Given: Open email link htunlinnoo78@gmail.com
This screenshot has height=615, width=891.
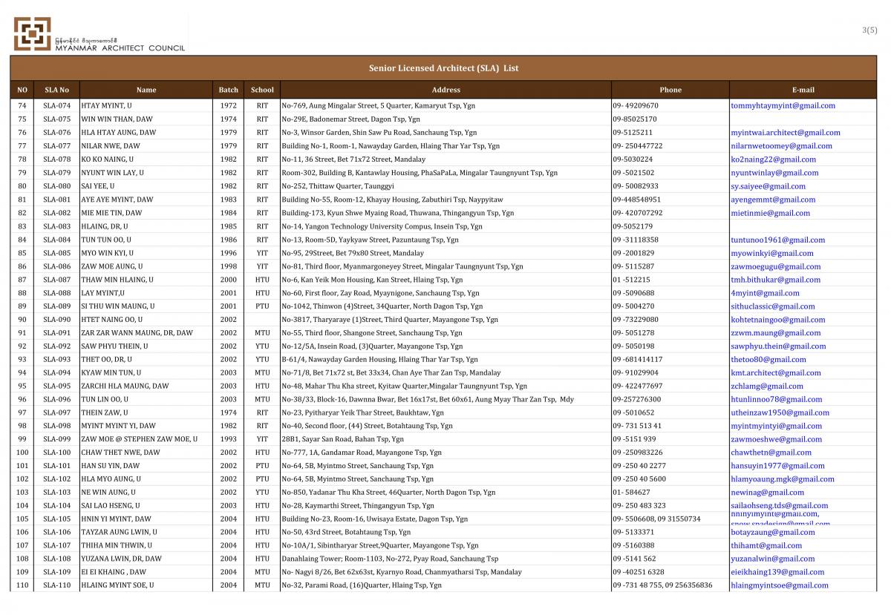Looking at the screenshot, I should point(777,399).
